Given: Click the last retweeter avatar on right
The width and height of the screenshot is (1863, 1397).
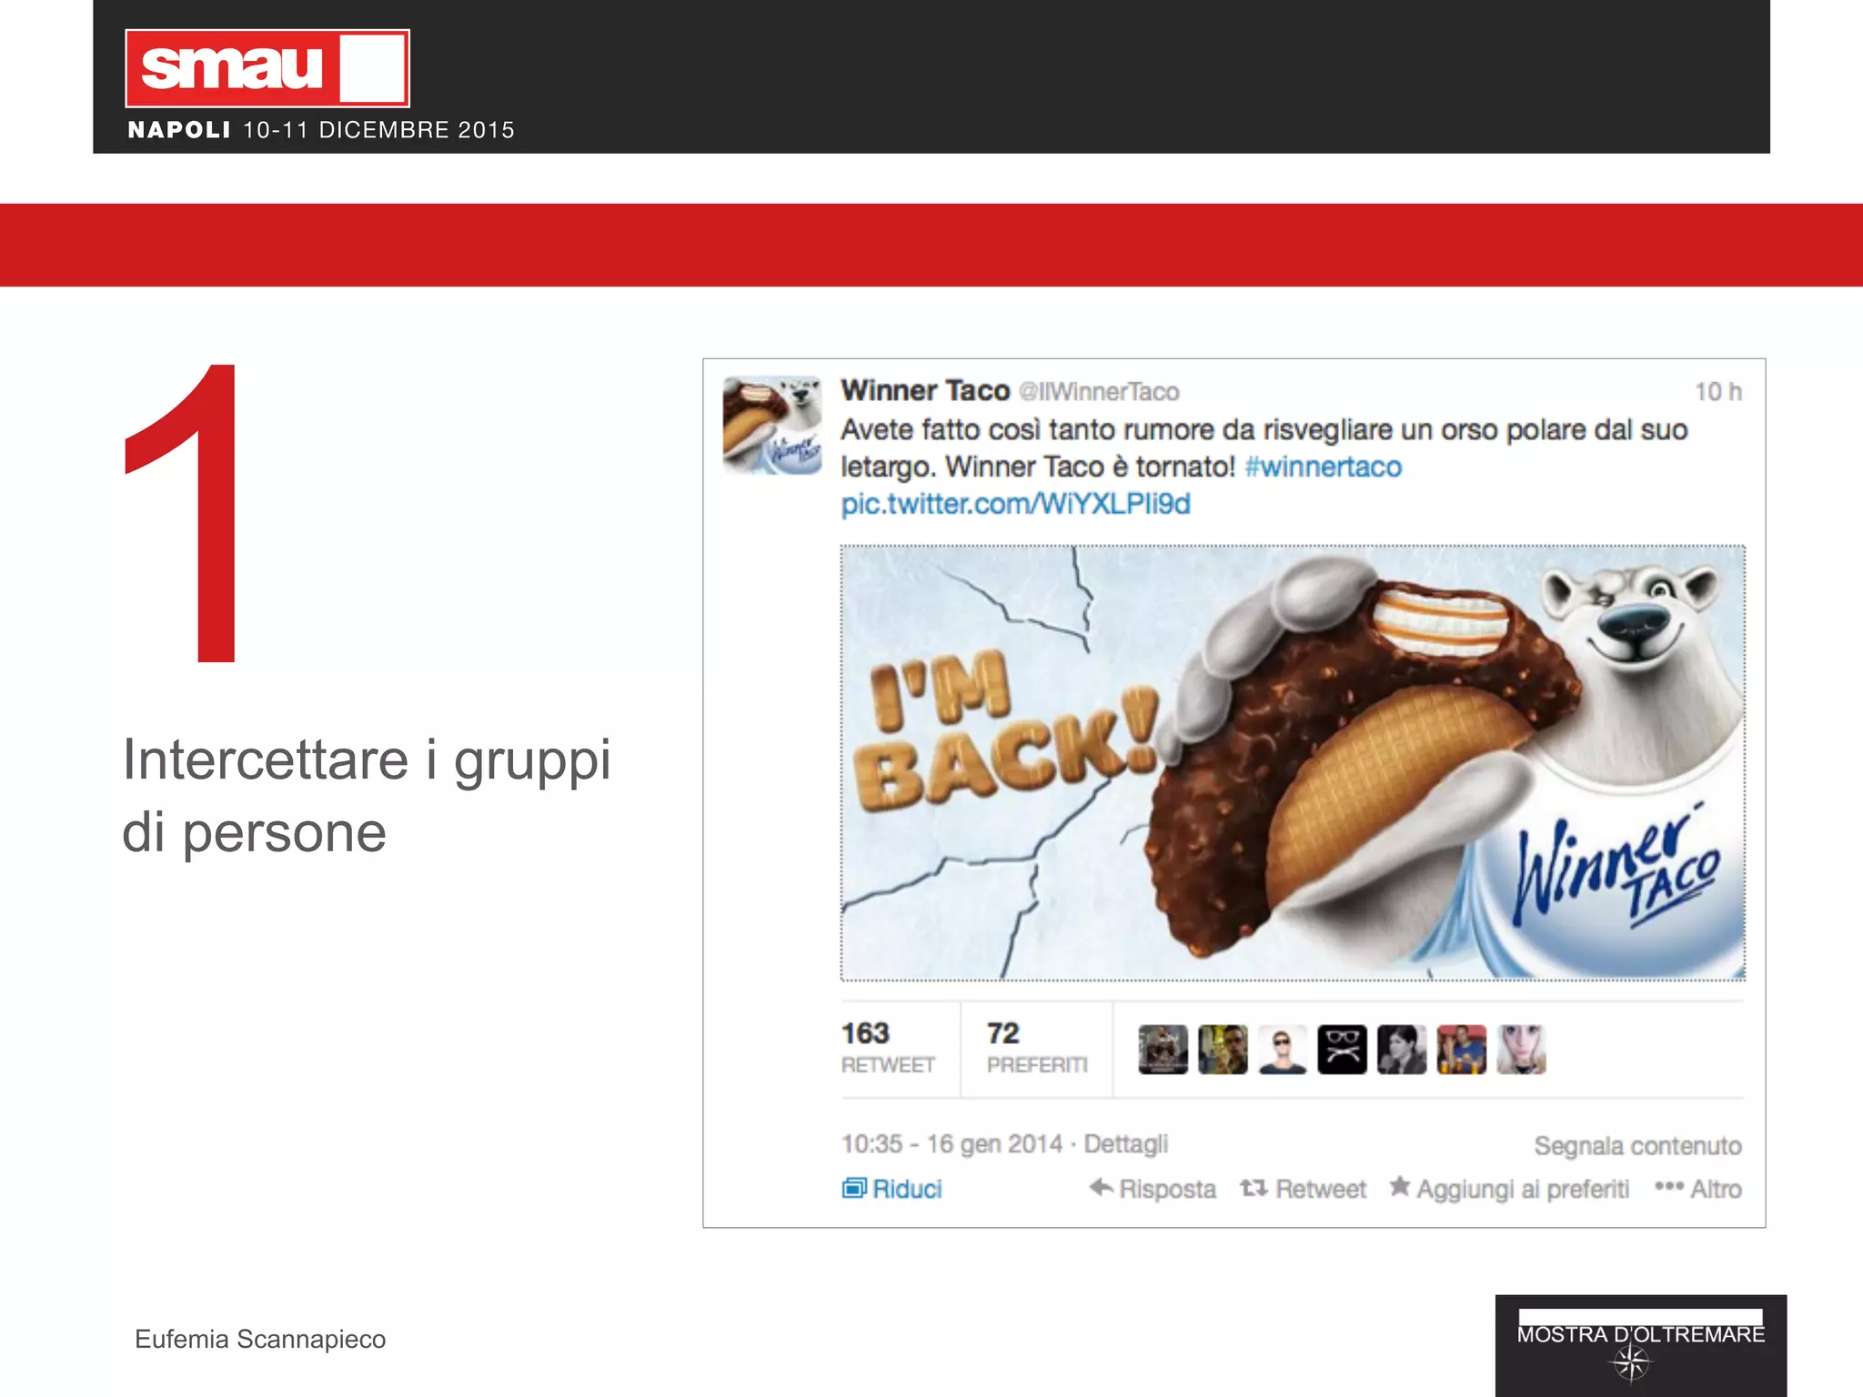Looking at the screenshot, I should (1521, 1050).
